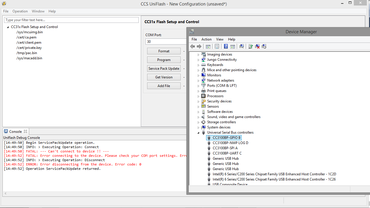Expand Imaging devices node
Image resolution: width=370 pixels, height=208 pixels.
[x=198, y=55]
